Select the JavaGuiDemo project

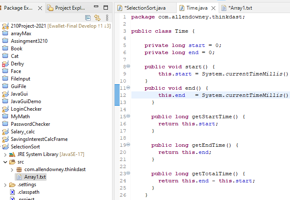coord(26,101)
